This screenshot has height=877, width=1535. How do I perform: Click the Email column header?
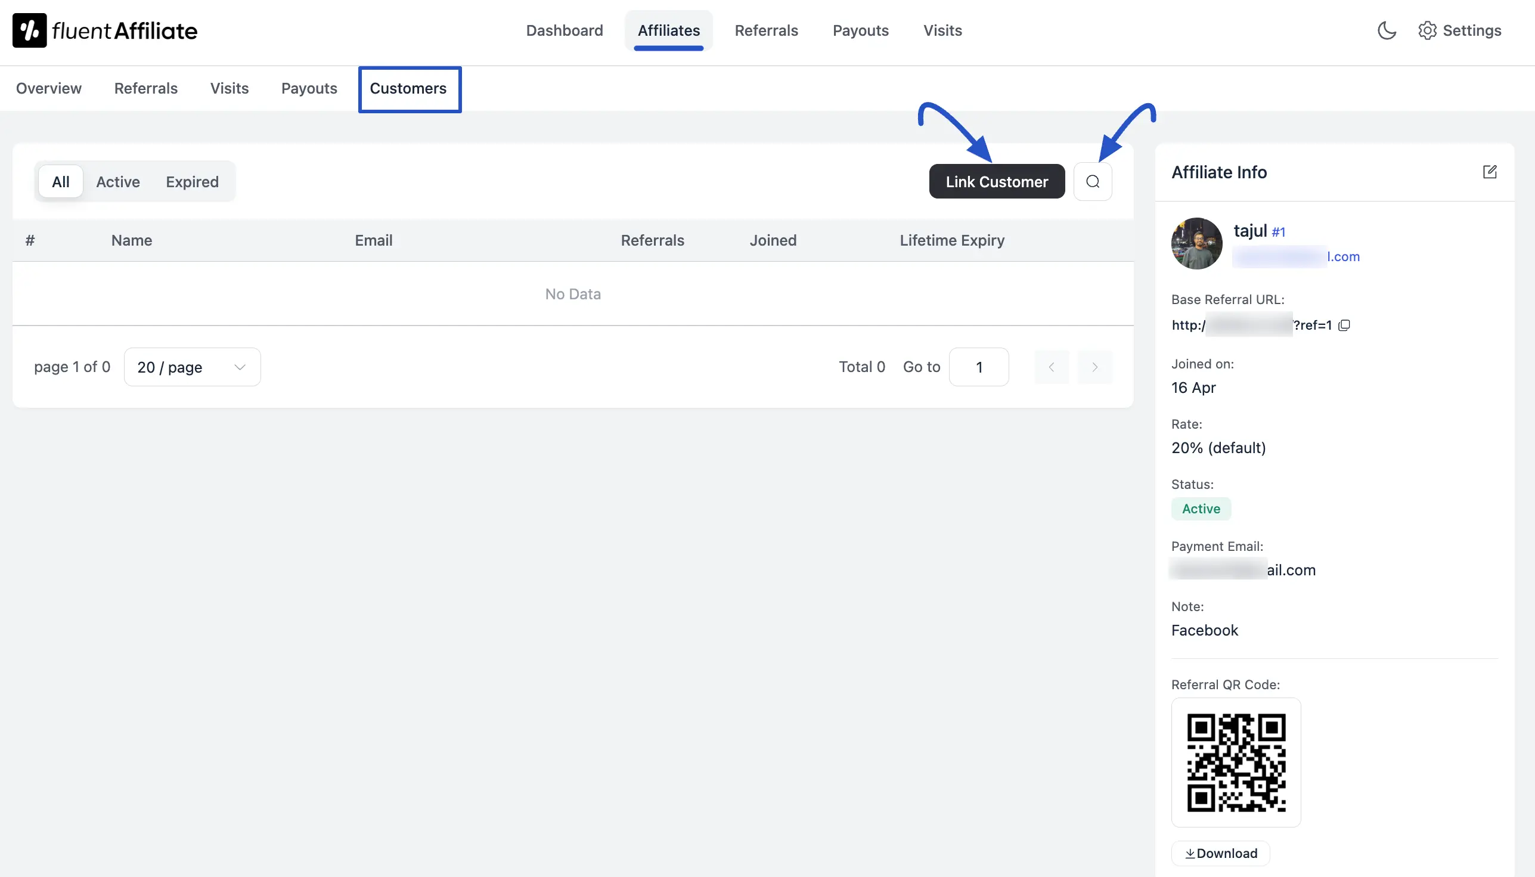coord(373,240)
